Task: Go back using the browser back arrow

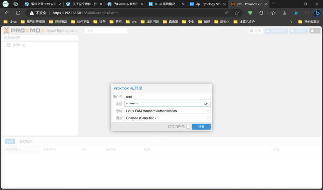Action: 7,13
